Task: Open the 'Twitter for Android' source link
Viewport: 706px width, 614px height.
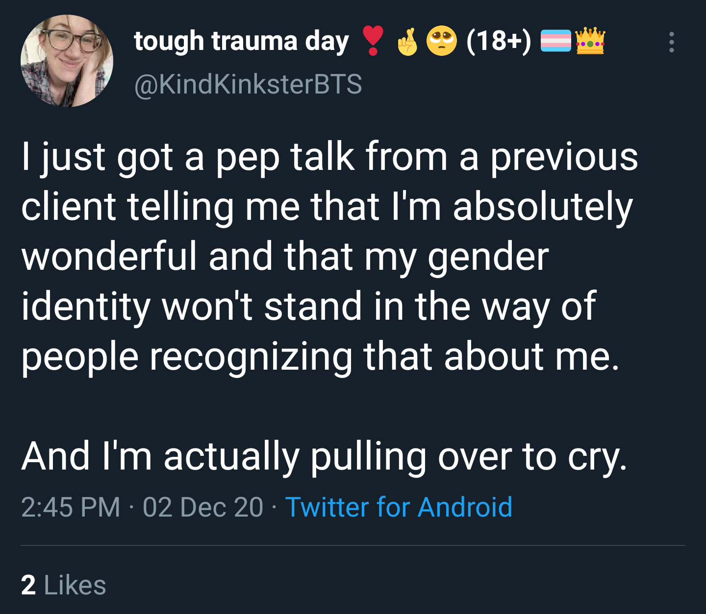Action: tap(399, 507)
